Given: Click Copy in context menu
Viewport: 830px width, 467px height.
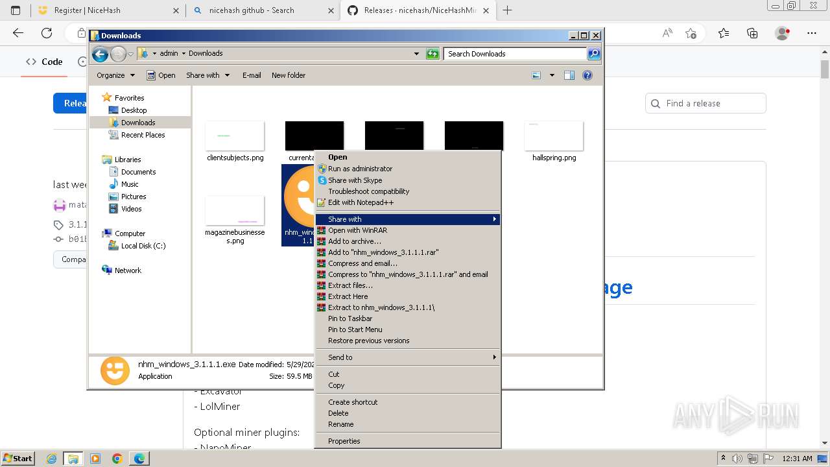Looking at the screenshot, I should [408, 385].
